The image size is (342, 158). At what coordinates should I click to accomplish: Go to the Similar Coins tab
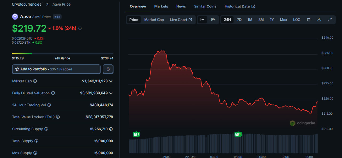click(x=205, y=6)
